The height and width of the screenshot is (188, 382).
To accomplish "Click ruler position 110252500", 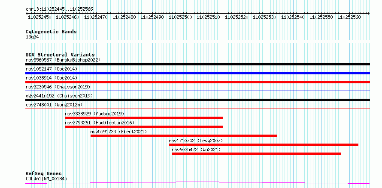I will pyautogui.click(x=180, y=17).
